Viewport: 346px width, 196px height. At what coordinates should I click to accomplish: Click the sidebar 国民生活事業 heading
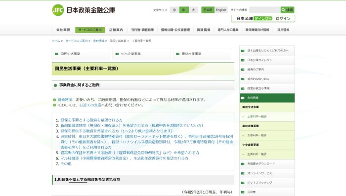tap(251, 107)
